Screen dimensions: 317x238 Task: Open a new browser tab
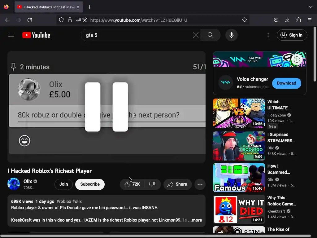[89, 7]
